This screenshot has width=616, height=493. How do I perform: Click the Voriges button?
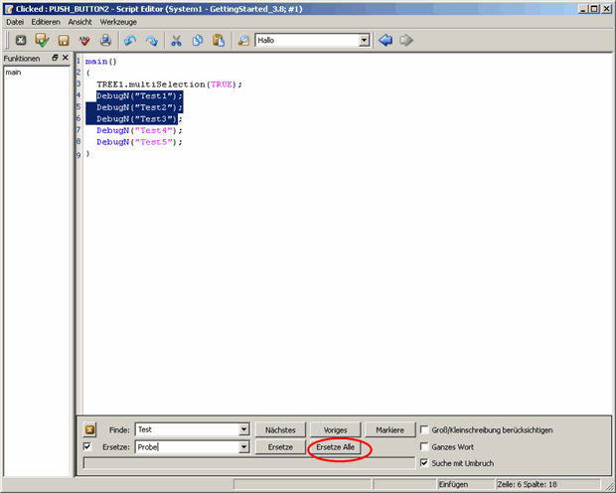click(335, 430)
